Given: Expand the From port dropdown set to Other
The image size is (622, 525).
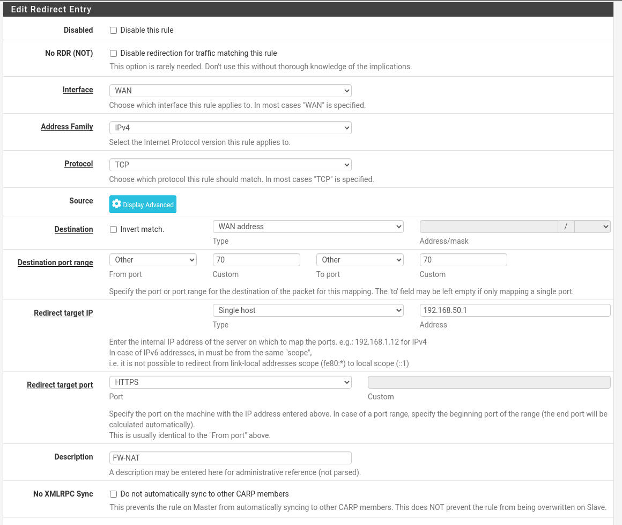Looking at the screenshot, I should (153, 260).
